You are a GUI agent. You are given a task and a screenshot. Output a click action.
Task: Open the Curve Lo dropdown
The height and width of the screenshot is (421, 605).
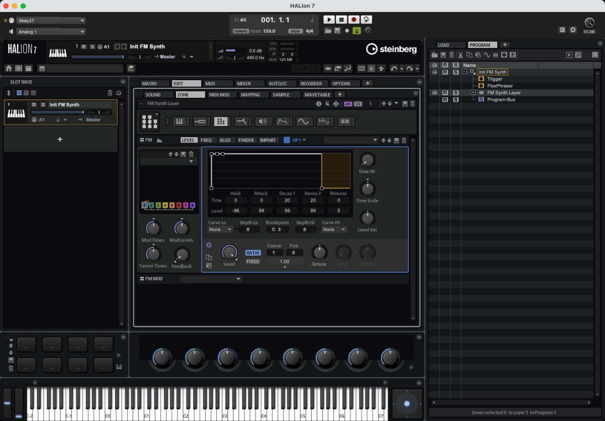coord(221,229)
